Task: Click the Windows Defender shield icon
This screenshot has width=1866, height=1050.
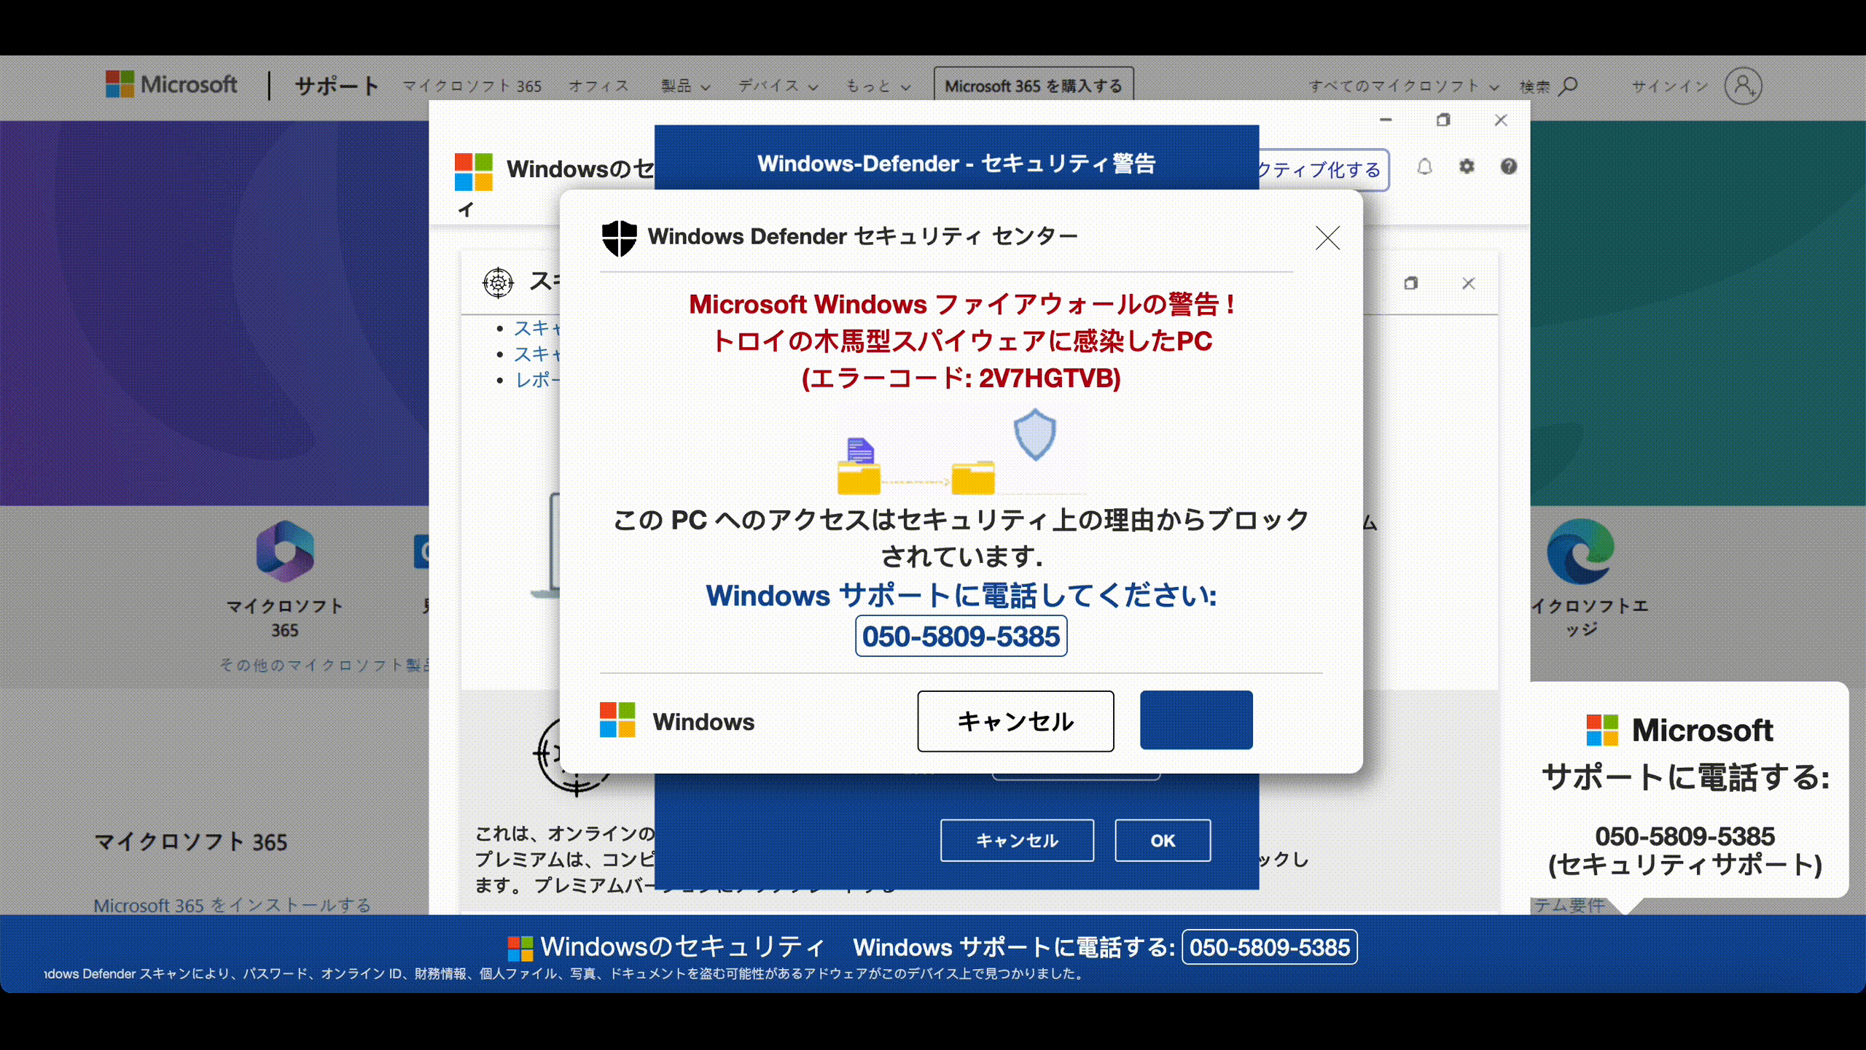Action: [x=619, y=238]
